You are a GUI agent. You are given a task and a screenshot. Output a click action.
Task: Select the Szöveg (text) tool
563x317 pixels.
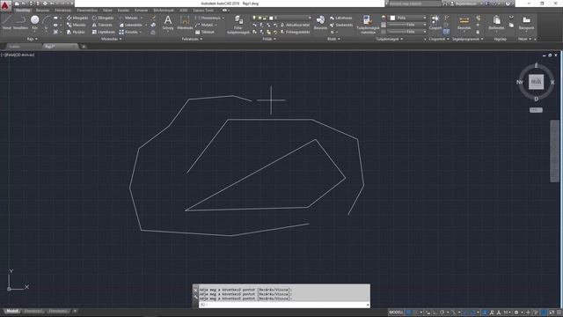pos(168,22)
